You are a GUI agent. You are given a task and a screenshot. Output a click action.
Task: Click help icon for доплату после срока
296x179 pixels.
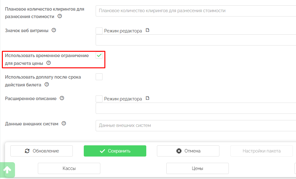(47, 84)
